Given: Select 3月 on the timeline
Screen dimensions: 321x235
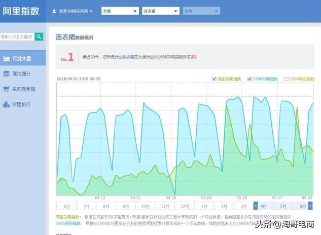Looking at the screenshot, I should coord(243,206).
